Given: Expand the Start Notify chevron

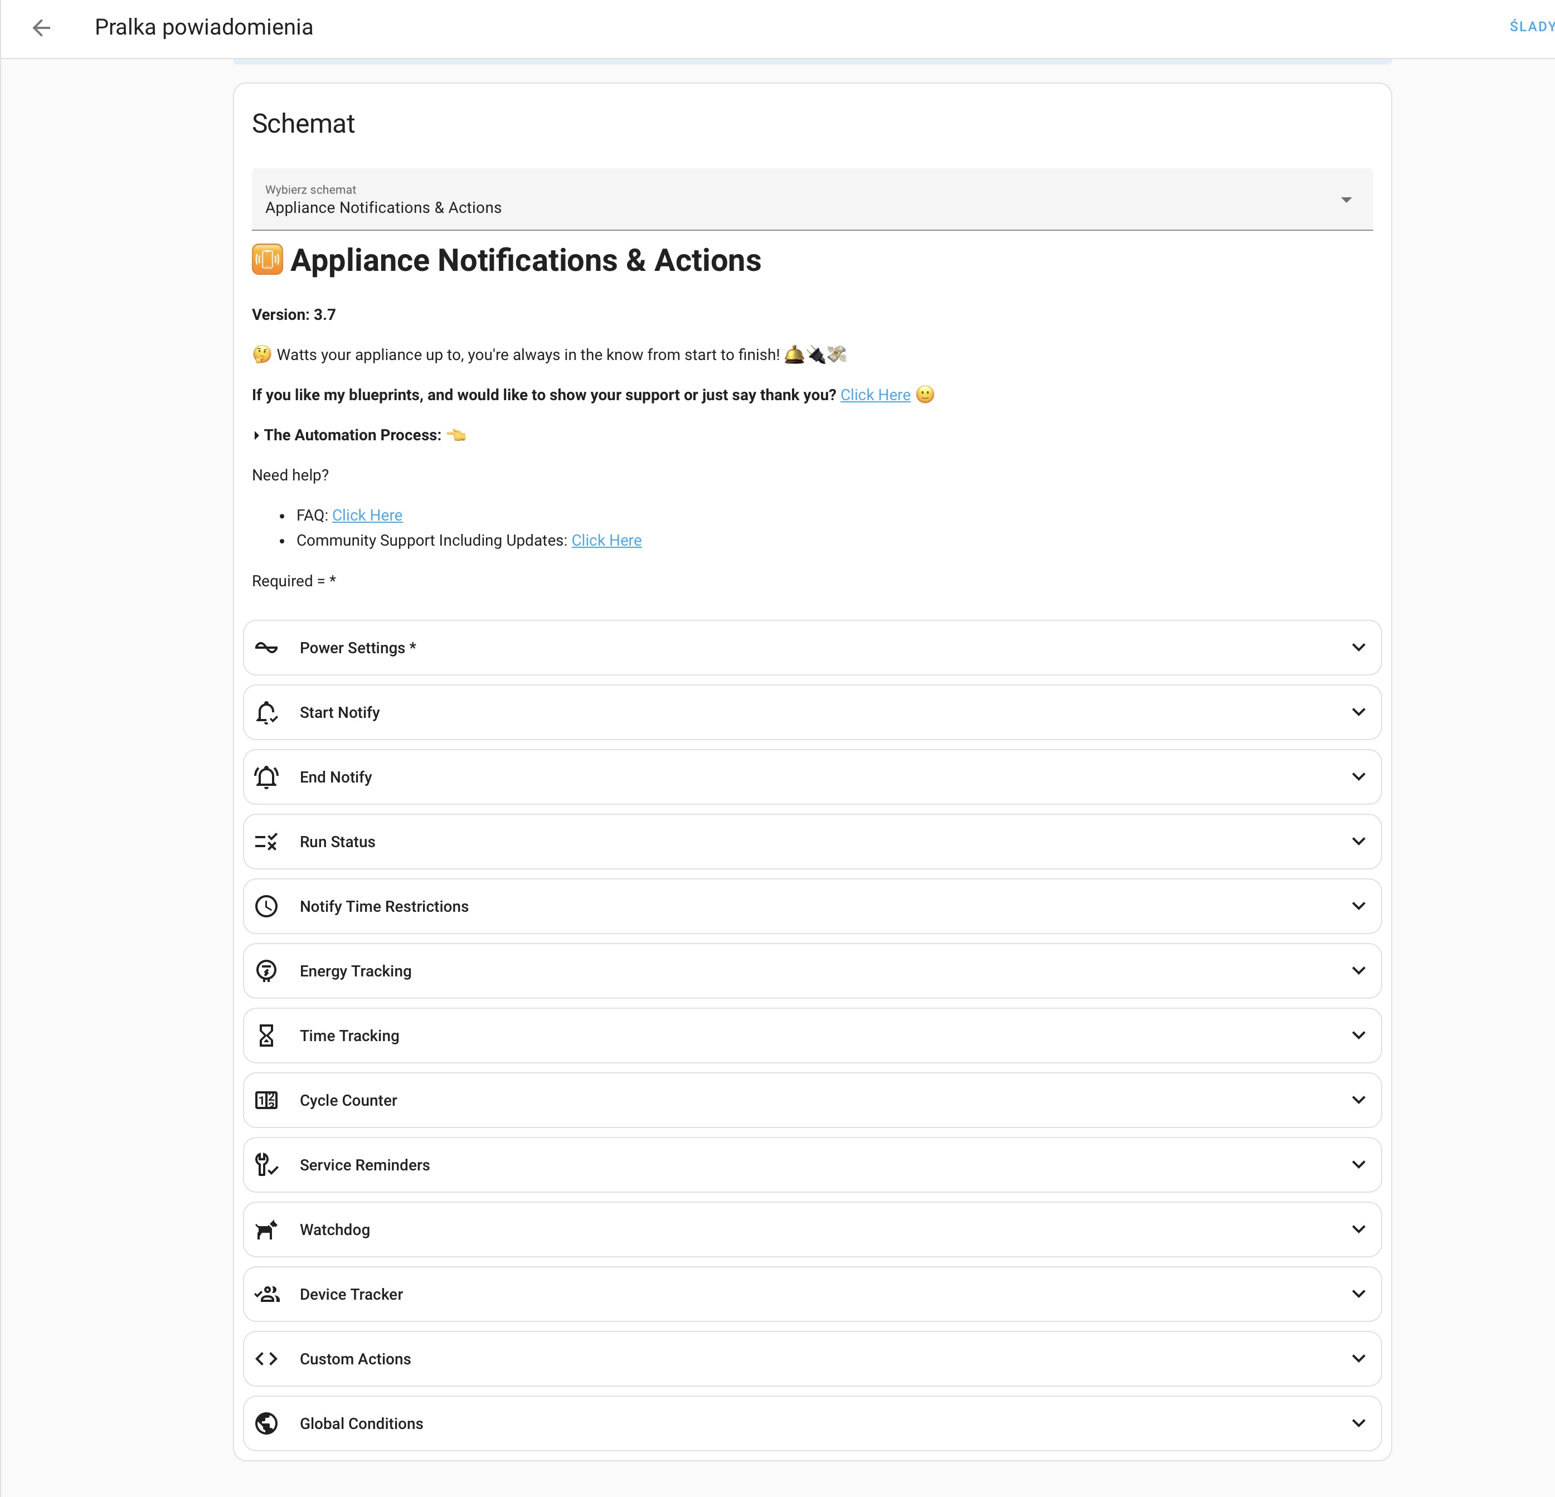Looking at the screenshot, I should (1358, 712).
